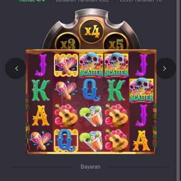
Task: Select the margarita glass between two guitars
Action: point(91,116)
